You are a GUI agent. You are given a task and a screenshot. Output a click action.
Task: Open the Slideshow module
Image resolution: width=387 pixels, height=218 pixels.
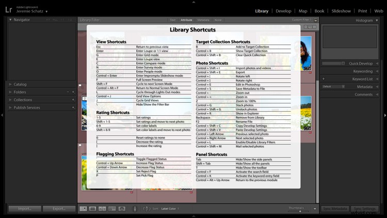click(341, 11)
